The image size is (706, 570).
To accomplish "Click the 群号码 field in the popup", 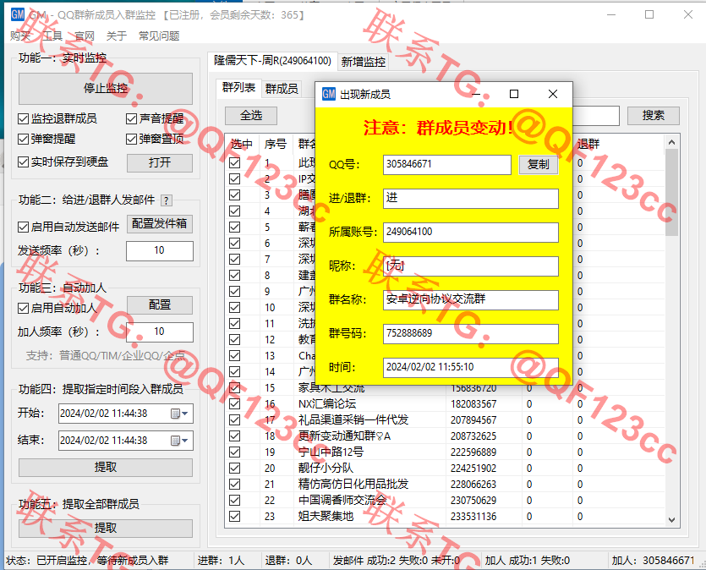I will 470,333.
